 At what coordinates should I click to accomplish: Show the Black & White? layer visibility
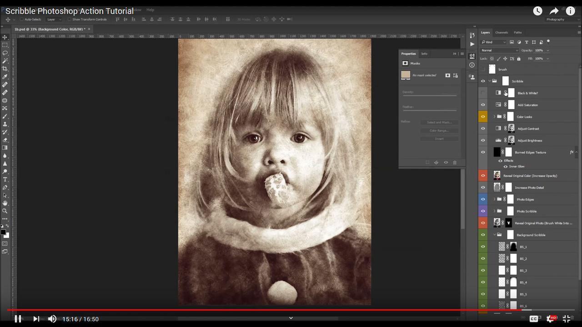coord(483,93)
